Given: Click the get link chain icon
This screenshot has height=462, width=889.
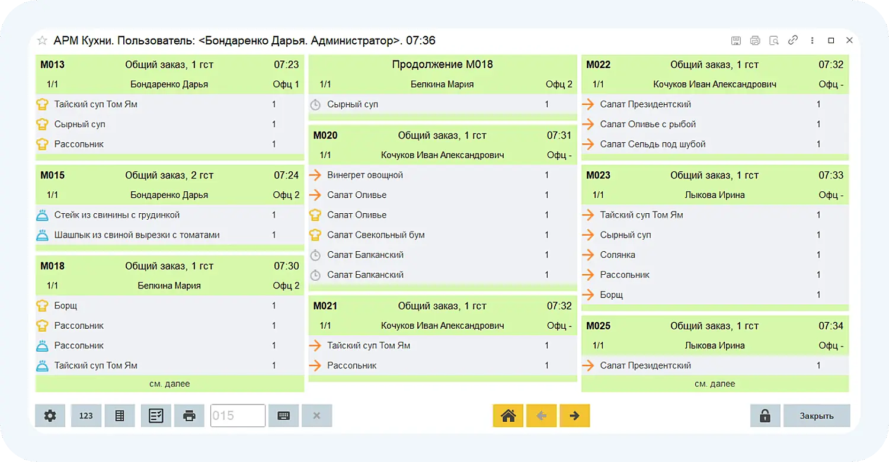Looking at the screenshot, I should pyautogui.click(x=792, y=41).
